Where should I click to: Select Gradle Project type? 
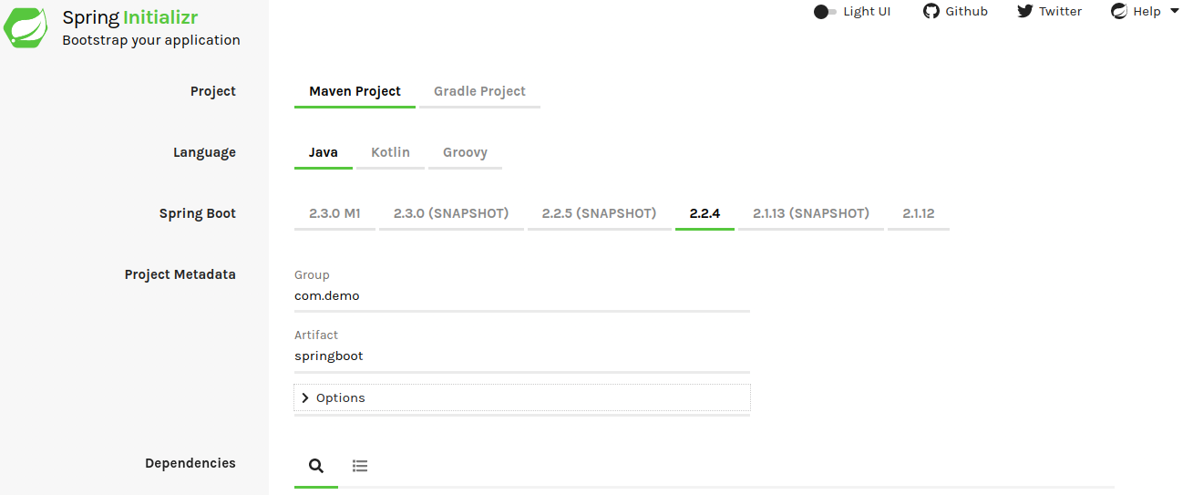(479, 91)
